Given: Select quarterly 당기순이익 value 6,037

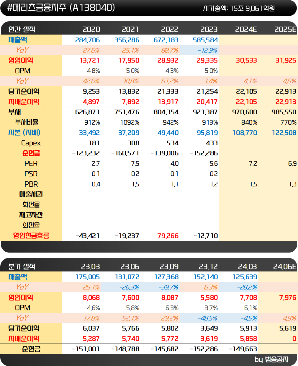Looking at the screenshot, I should (91, 328).
